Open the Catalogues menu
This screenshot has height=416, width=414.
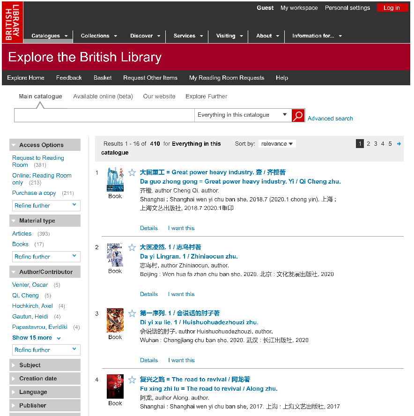[49, 36]
